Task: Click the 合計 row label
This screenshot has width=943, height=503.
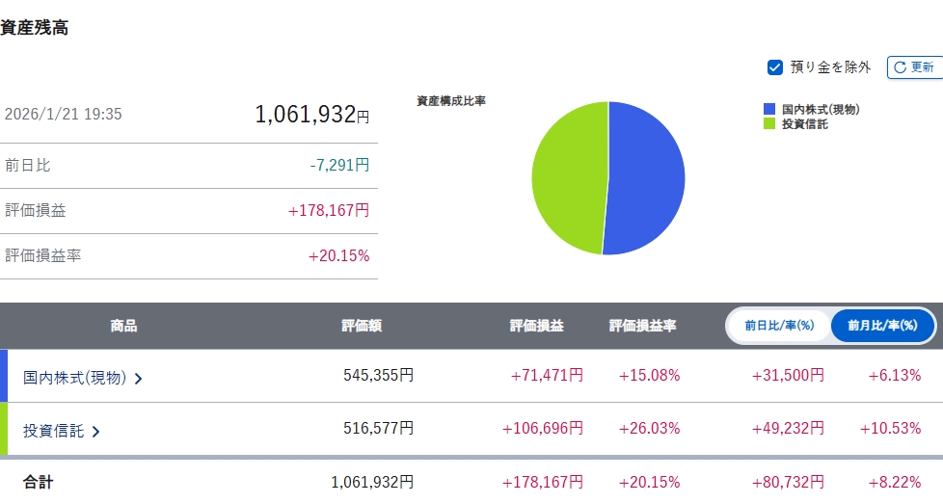Action: click(x=39, y=482)
